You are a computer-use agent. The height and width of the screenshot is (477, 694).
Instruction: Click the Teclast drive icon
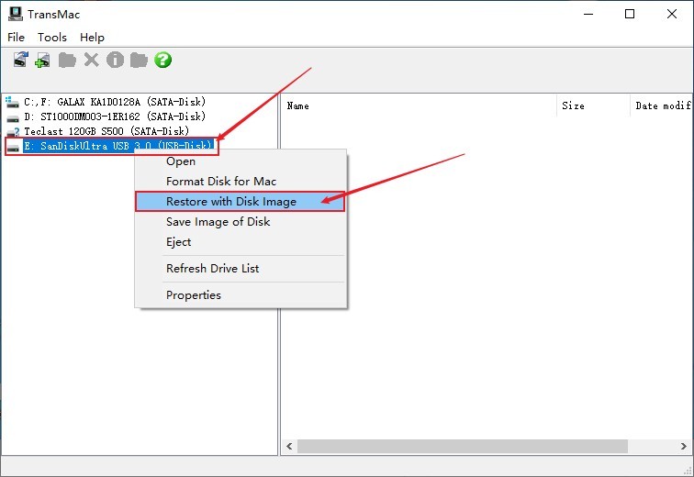pos(13,132)
